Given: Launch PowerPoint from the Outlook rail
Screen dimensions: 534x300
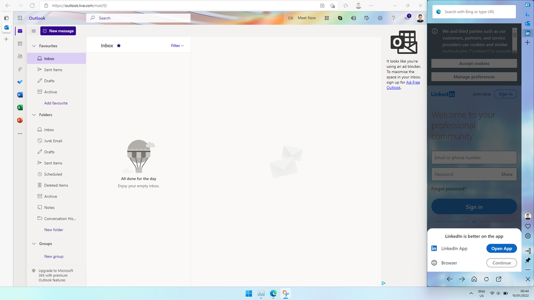Looking at the screenshot, I should [20, 121].
